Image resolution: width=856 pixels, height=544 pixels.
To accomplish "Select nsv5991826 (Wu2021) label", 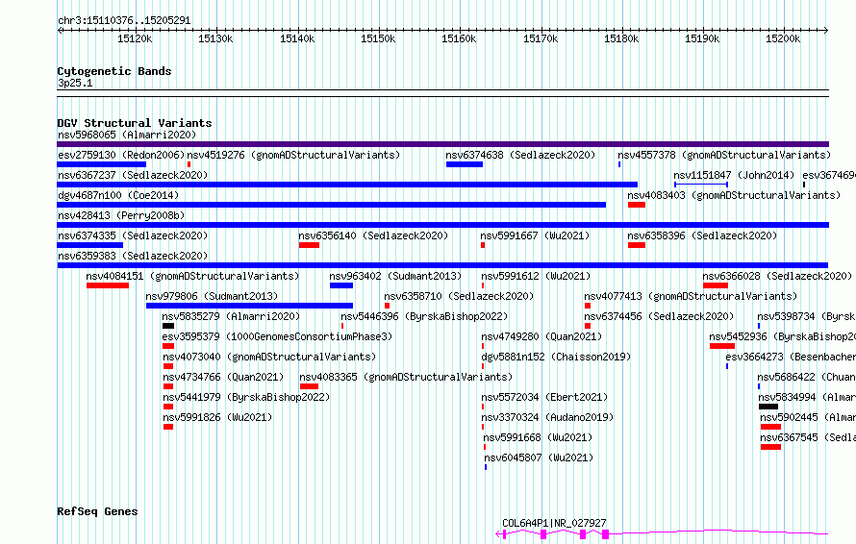I will [217, 417].
